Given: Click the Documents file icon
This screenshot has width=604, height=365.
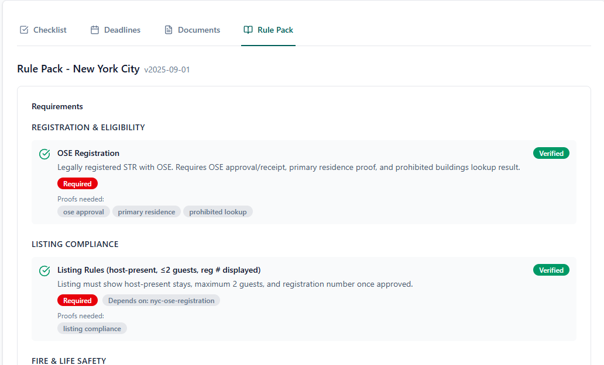Looking at the screenshot, I should tap(169, 30).
